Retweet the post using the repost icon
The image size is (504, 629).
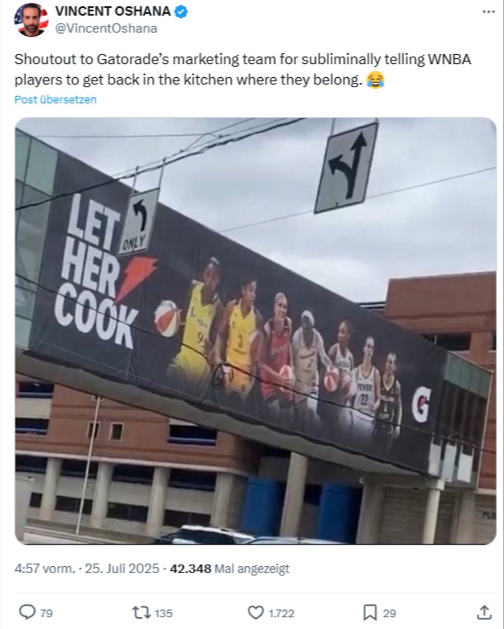click(142, 613)
